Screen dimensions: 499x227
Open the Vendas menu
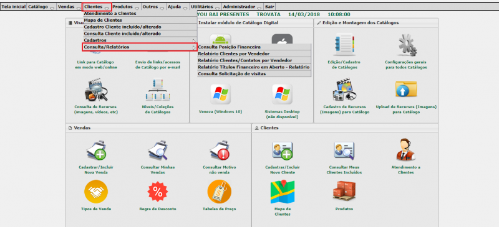(x=69, y=7)
